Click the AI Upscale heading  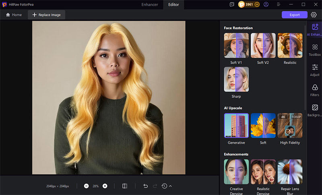coord(233,108)
